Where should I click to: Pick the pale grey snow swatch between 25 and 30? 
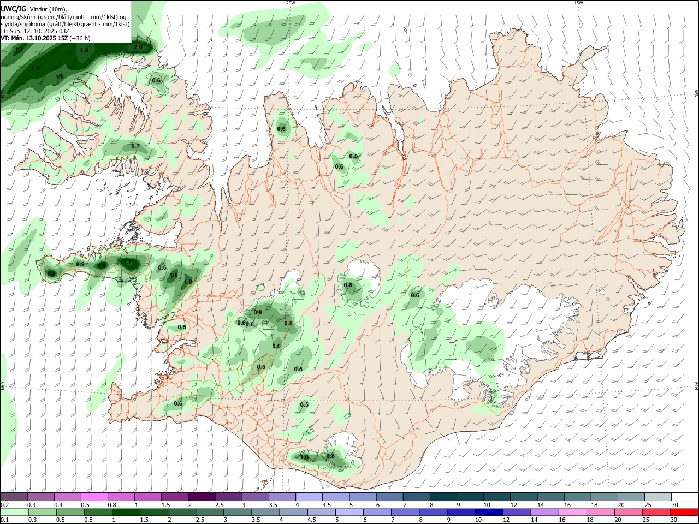[x=659, y=497]
